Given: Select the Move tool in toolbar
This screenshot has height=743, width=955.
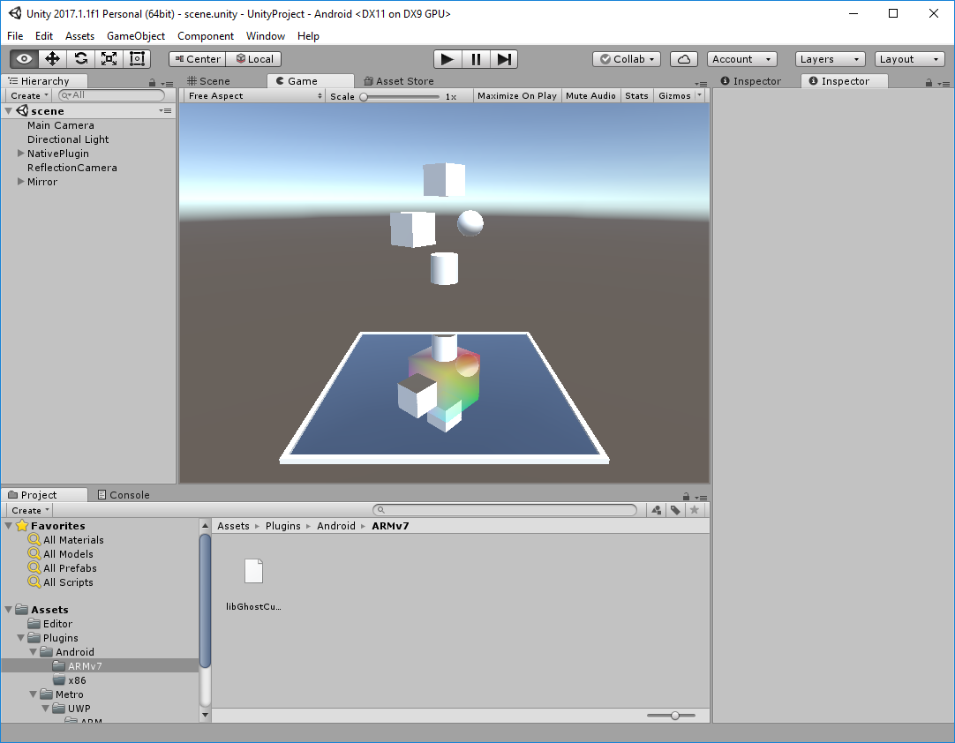Looking at the screenshot, I should coord(52,59).
